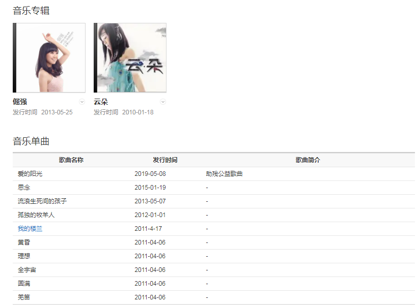This screenshot has height=305, width=416.
Task: Click the 倔强 album title
Action: [x=20, y=102]
